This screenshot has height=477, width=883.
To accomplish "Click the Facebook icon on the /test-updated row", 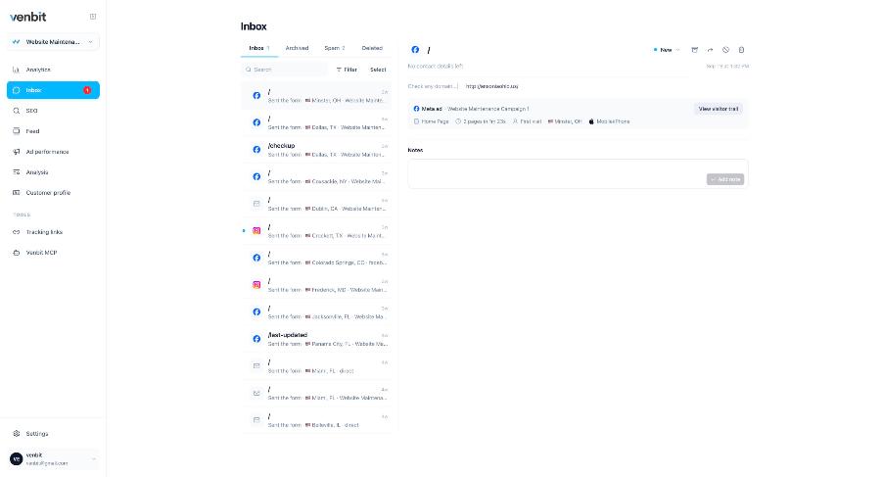I will click(x=256, y=339).
